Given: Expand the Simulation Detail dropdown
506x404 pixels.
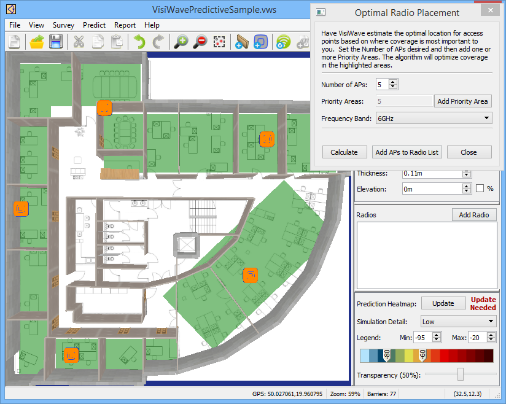Looking at the screenshot, I should click(458, 321).
